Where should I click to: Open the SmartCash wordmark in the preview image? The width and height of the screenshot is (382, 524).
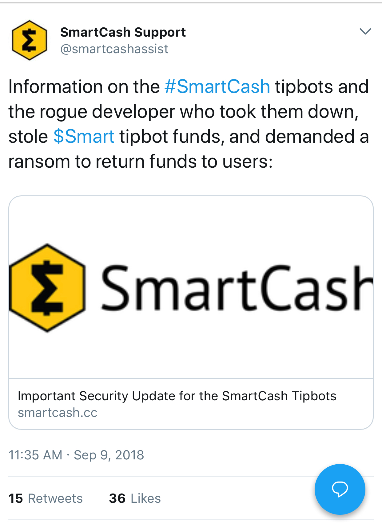pos(237,288)
